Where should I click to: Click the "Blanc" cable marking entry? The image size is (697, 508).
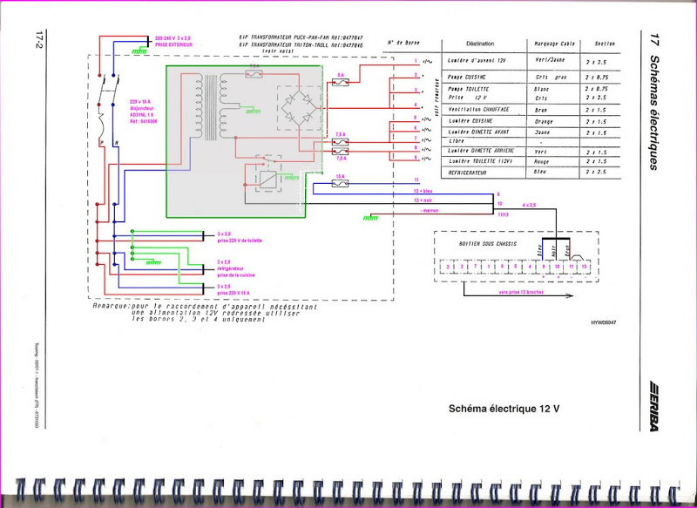(x=541, y=90)
